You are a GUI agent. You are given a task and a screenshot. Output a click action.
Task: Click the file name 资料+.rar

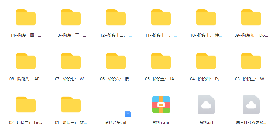coord(161,123)
